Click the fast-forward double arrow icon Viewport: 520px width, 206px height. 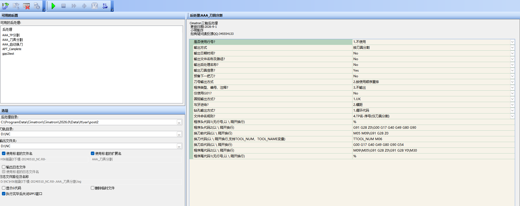pos(74,6)
